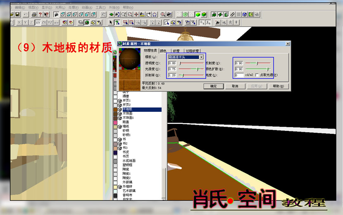This screenshot has width=343, height=215.
Task: Open the 模板 template dropdown
Action: [x=201, y=57]
